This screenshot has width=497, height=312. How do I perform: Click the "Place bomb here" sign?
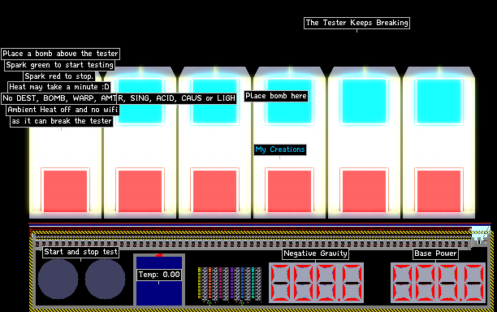[276, 96]
